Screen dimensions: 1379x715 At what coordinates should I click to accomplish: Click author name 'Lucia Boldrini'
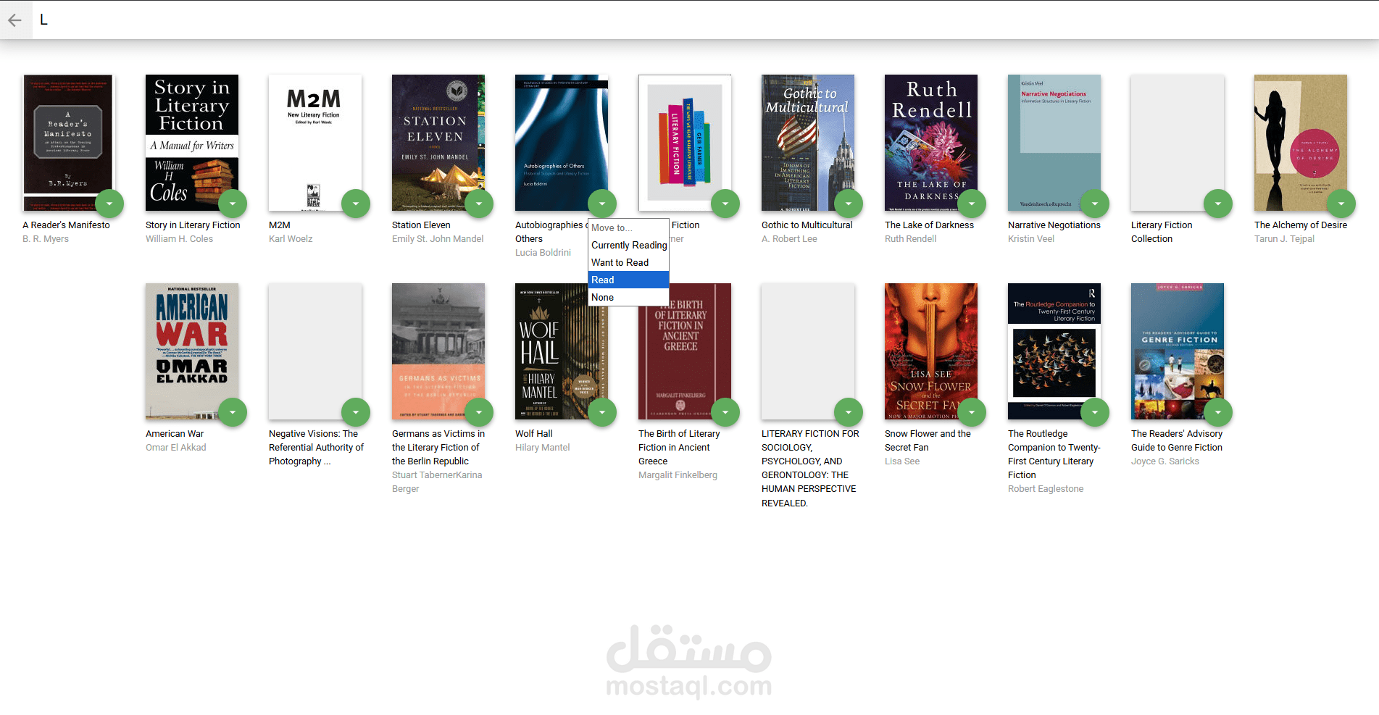pyautogui.click(x=543, y=253)
